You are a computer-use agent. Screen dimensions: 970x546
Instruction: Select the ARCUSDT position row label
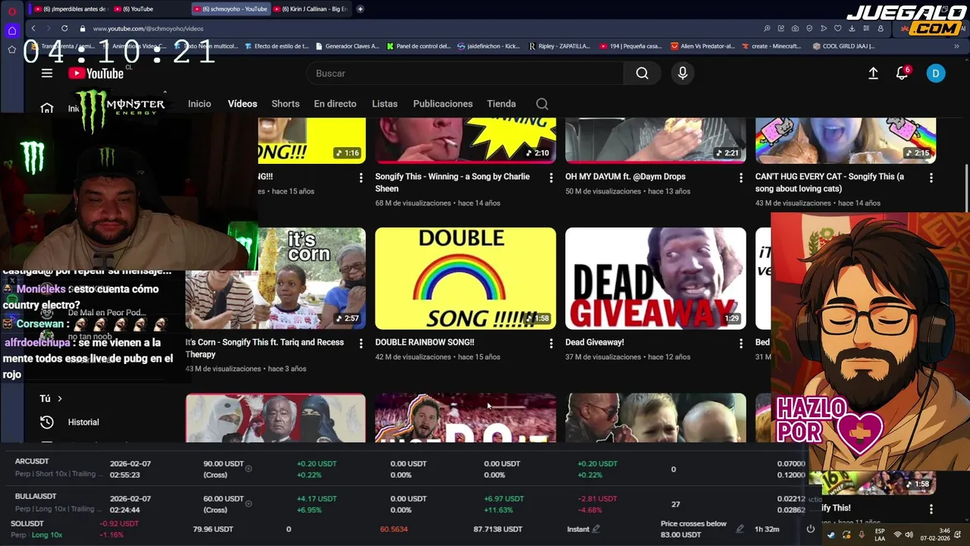coord(32,461)
